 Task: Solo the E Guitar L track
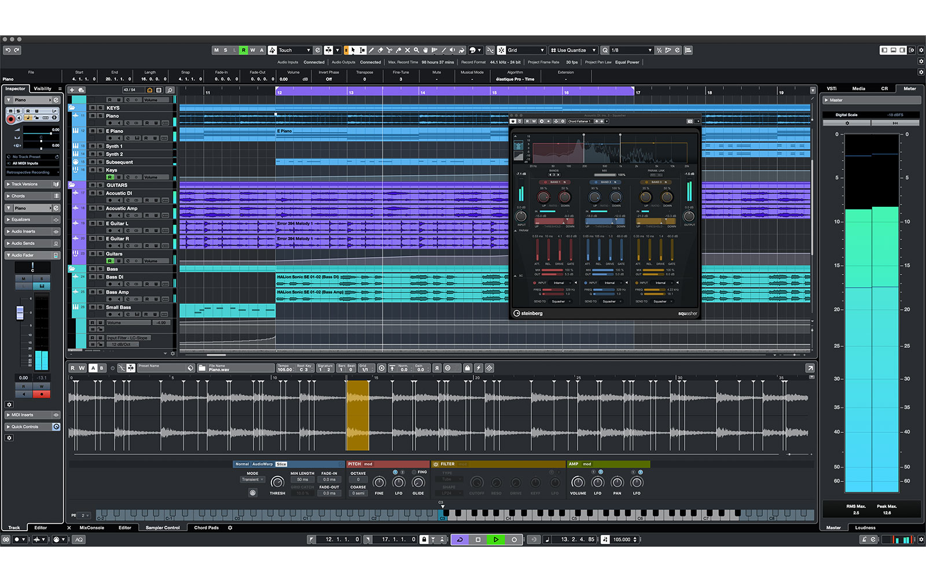(x=101, y=223)
